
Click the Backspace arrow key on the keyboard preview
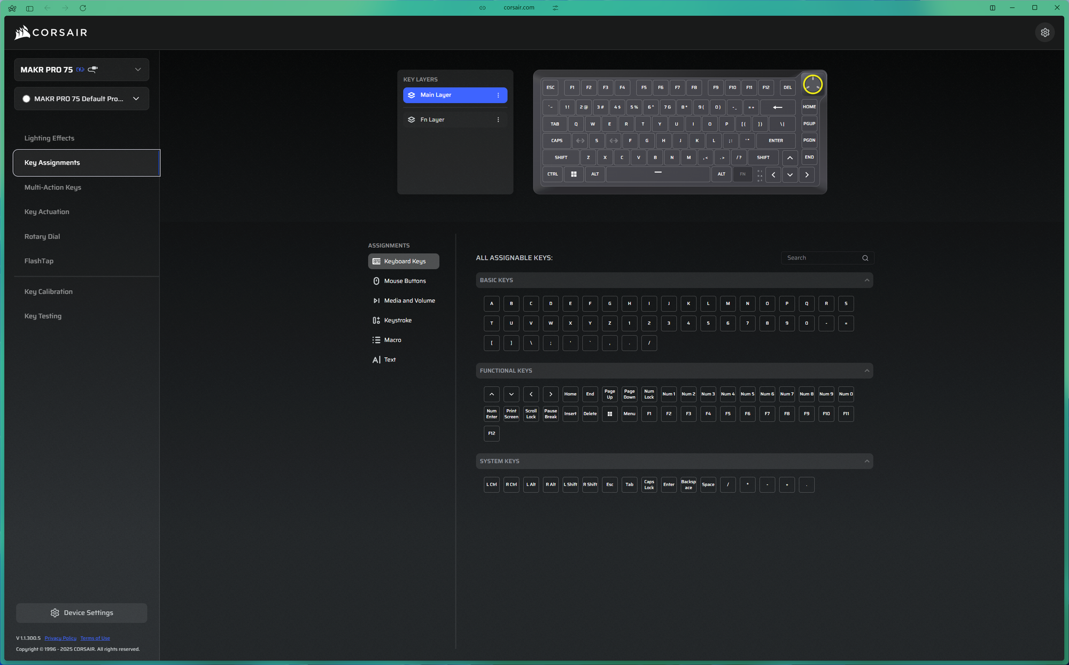click(x=778, y=107)
